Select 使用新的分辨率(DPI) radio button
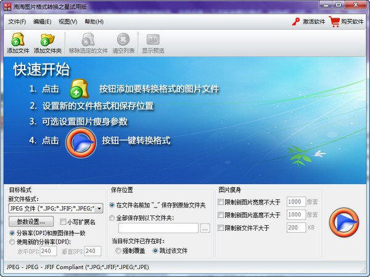 pos(12,242)
